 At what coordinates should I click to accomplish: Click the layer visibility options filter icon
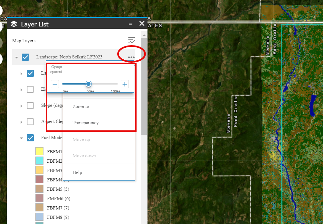coord(131,40)
